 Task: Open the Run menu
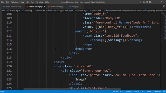[33, 2]
